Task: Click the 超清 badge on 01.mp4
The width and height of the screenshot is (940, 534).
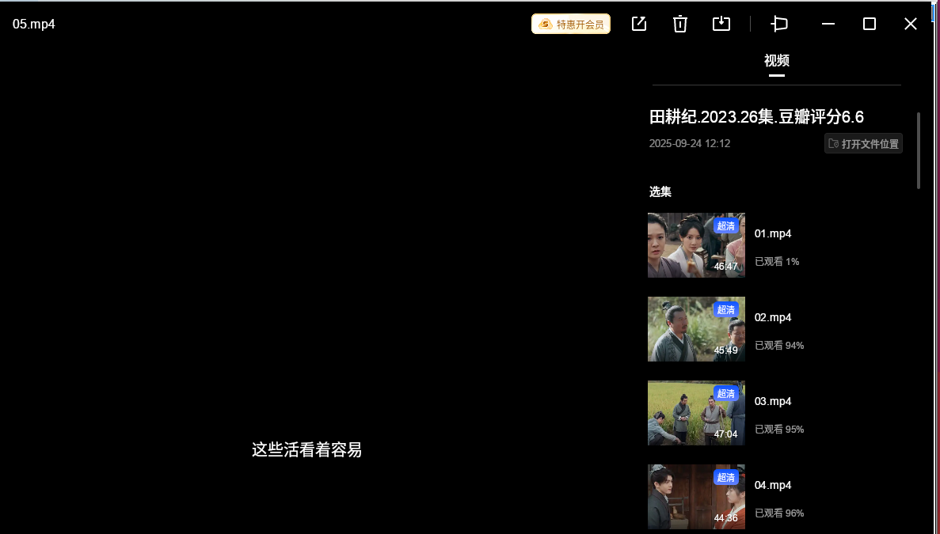Action: [725, 226]
